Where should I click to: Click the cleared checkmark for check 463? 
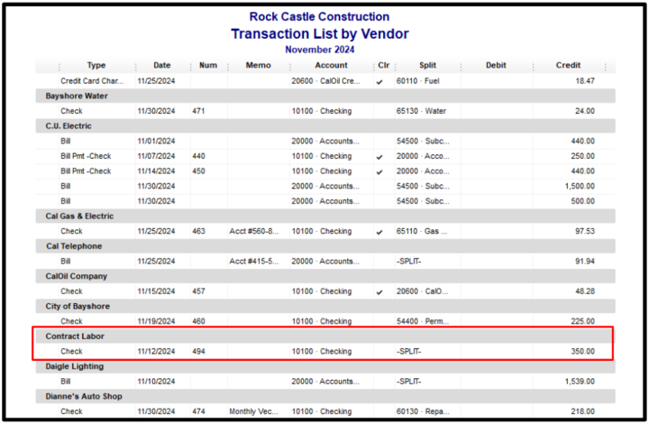coord(379,232)
